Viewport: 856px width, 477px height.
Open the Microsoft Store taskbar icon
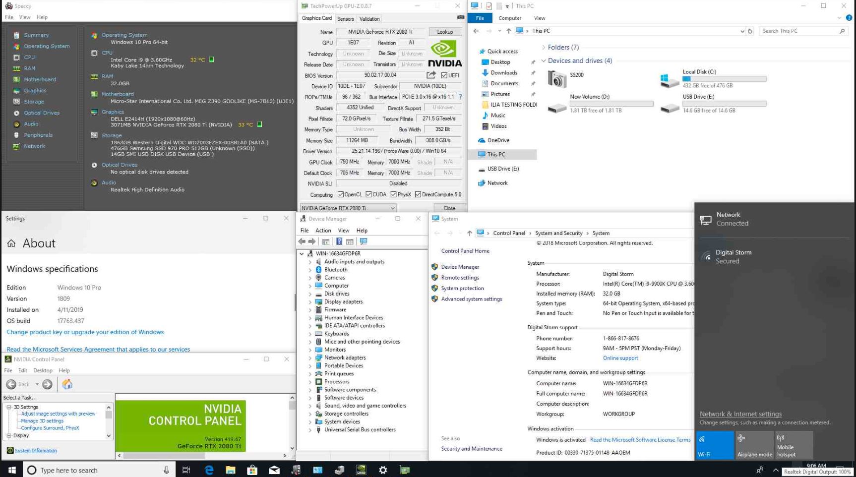[x=252, y=470]
